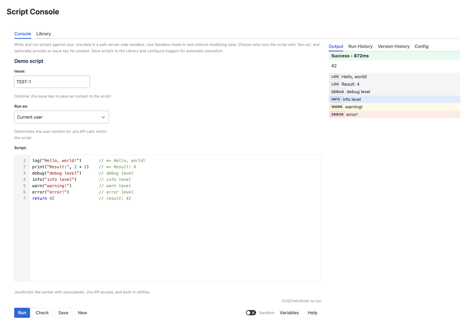Save the script to the Library
469x331 pixels.
point(63,313)
